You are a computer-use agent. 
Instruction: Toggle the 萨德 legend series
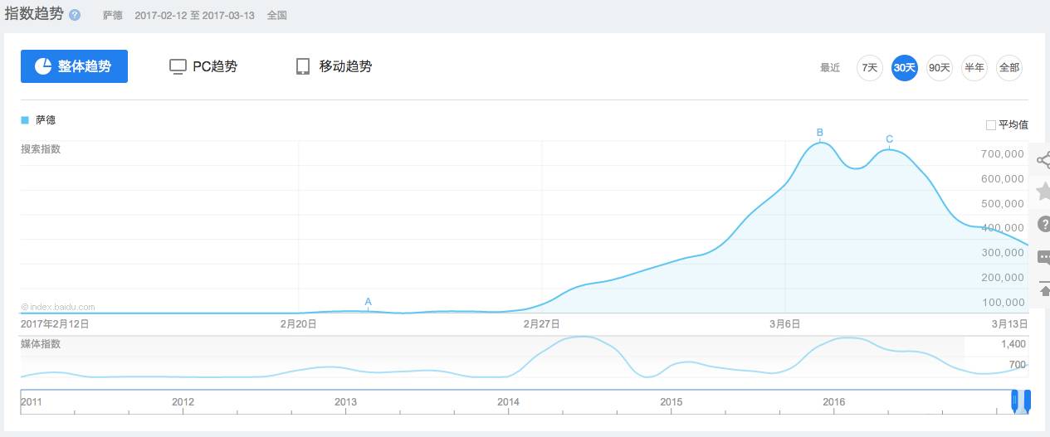click(x=40, y=120)
